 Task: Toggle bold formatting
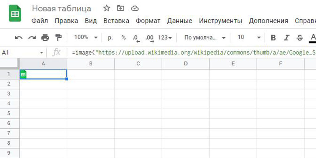[x=273, y=38]
